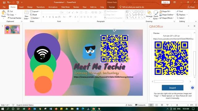Click the YouTube channel link on slide
Image resolution: width=198 pixels, height=111 pixels.
click(104, 77)
